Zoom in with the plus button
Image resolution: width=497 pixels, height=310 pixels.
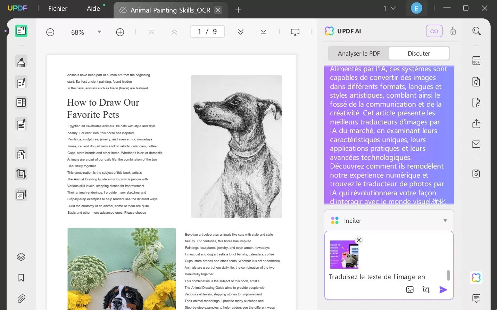tap(120, 32)
